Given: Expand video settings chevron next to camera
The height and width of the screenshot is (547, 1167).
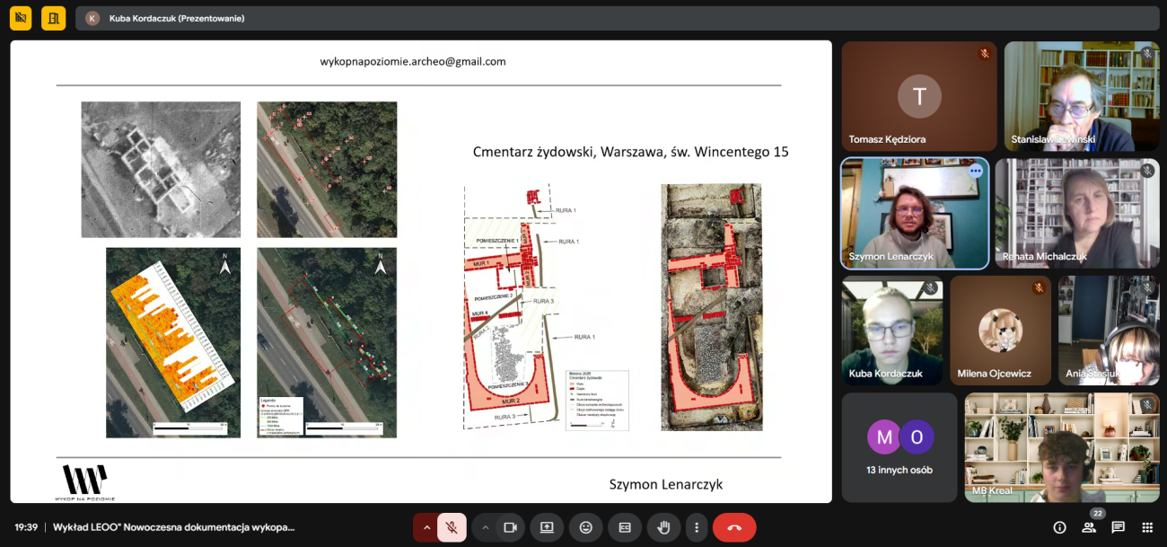Looking at the screenshot, I should coord(486,527).
